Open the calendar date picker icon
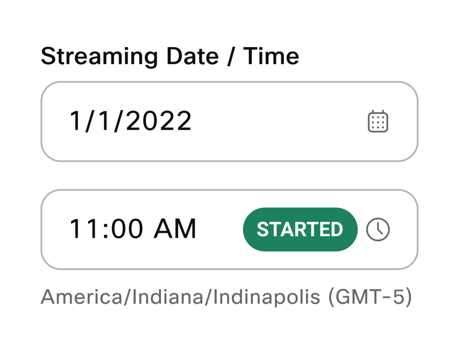Image resolution: width=459 pixels, height=351 pixels. 378,121
